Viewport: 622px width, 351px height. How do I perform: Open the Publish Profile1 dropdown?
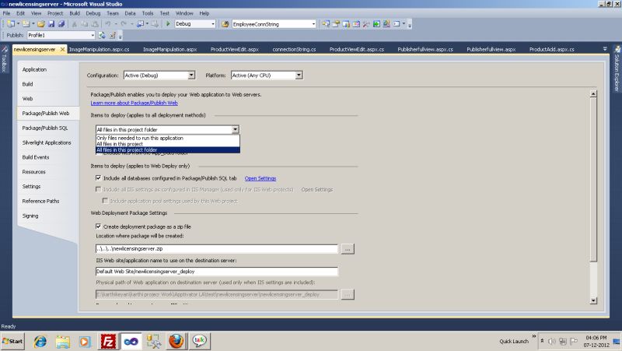point(93,35)
